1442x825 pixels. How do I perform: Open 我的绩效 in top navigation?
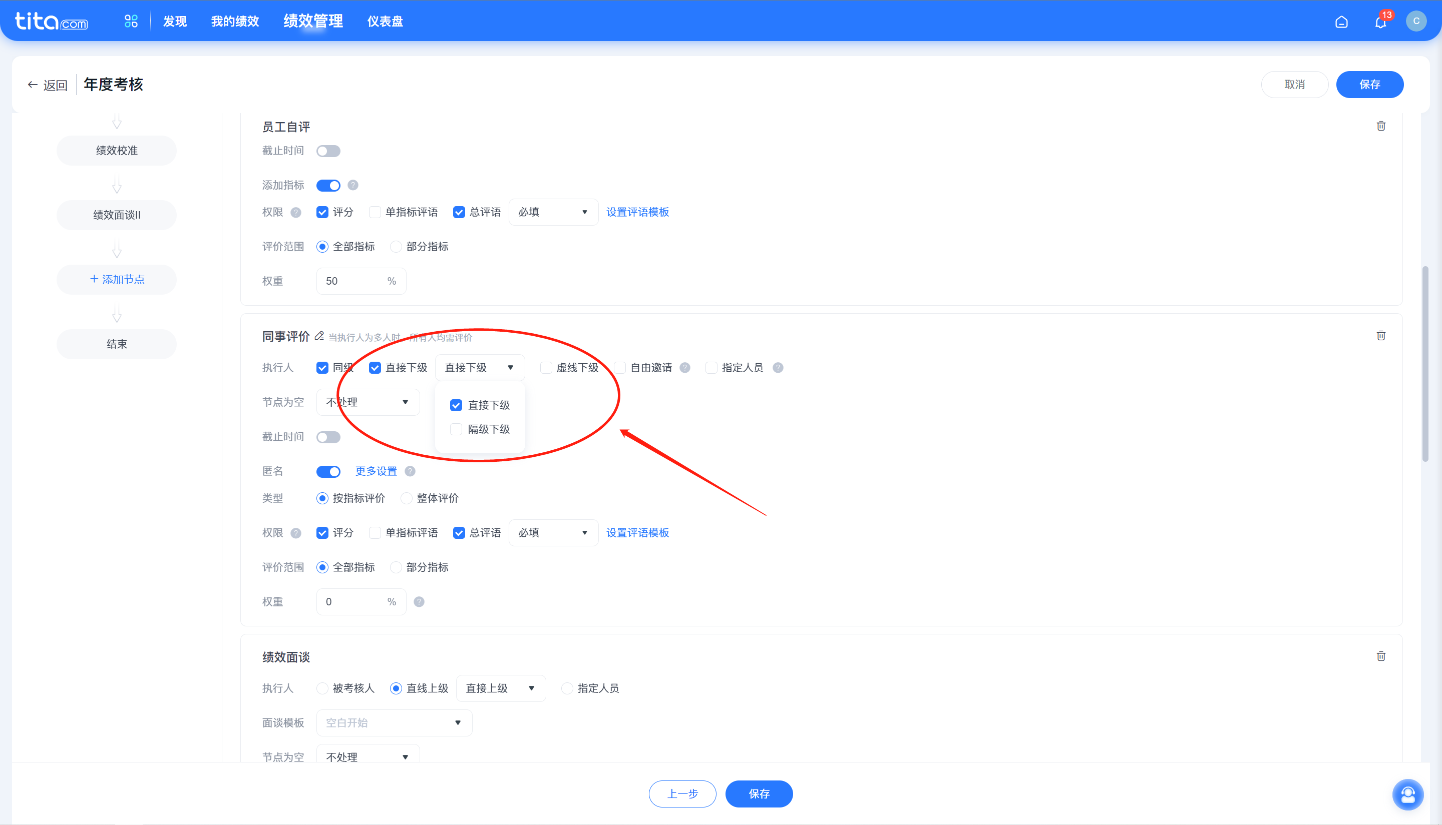coord(235,22)
